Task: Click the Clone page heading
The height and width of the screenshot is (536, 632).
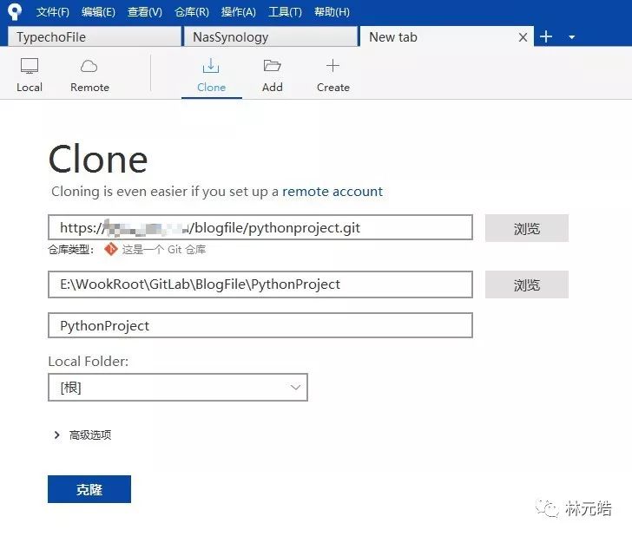Action: click(98, 160)
